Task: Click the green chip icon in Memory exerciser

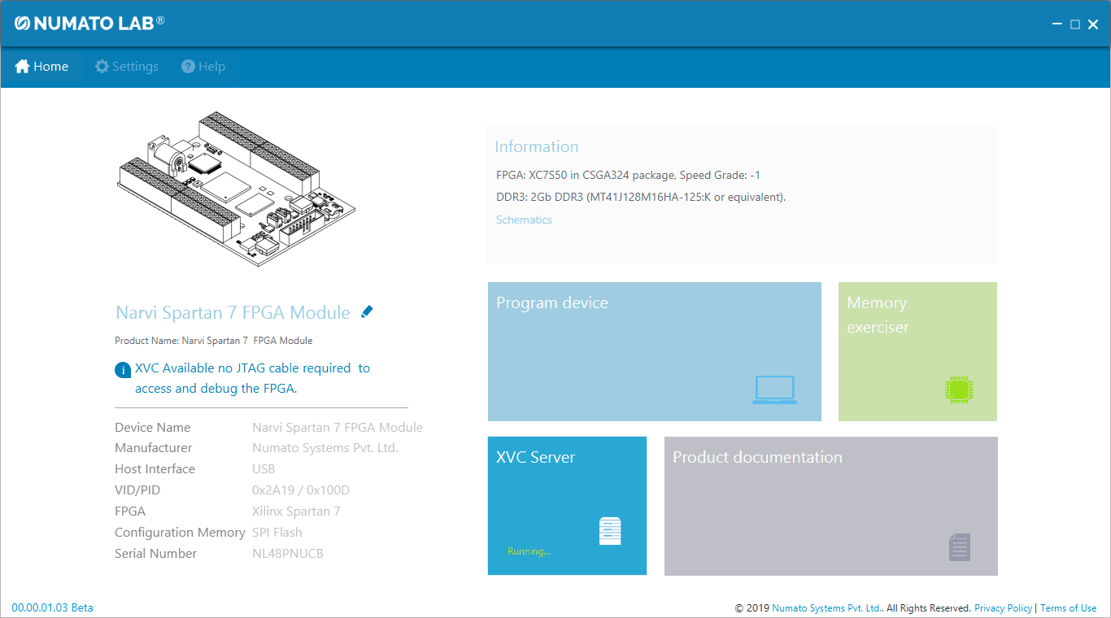Action: pyautogui.click(x=960, y=390)
